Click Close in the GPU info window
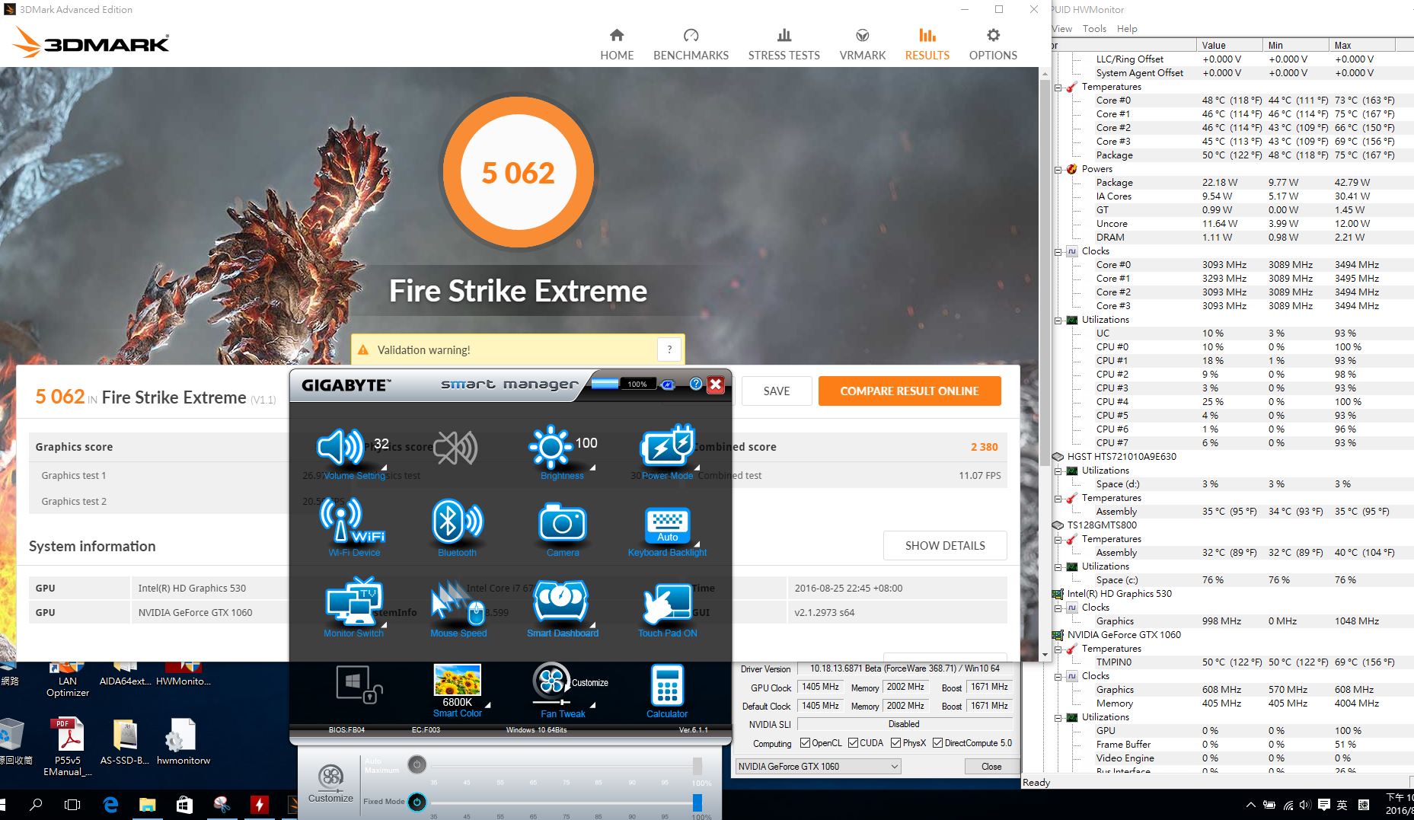1414x820 pixels. [991, 767]
